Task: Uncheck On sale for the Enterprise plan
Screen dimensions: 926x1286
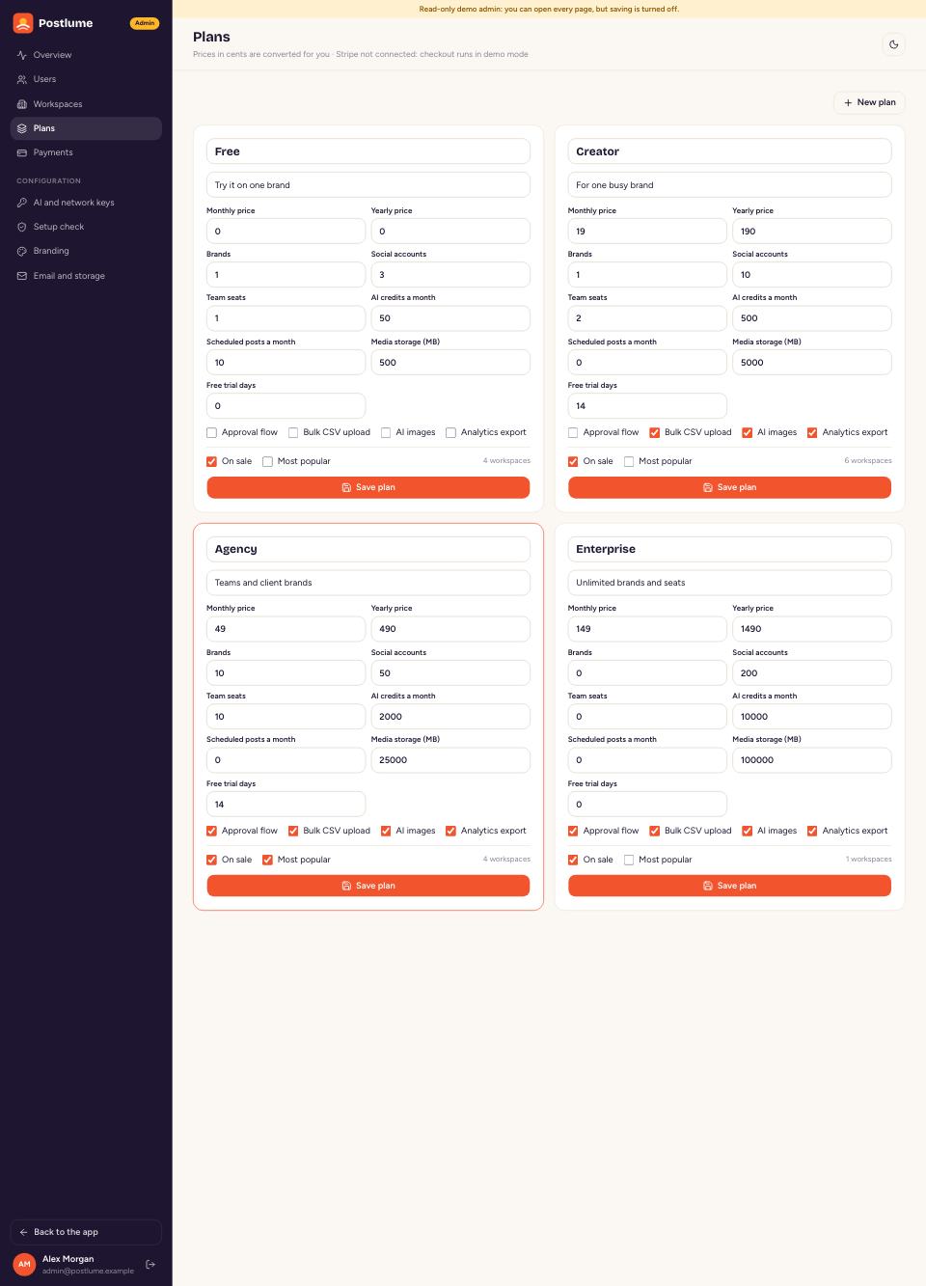Action: (x=573, y=860)
